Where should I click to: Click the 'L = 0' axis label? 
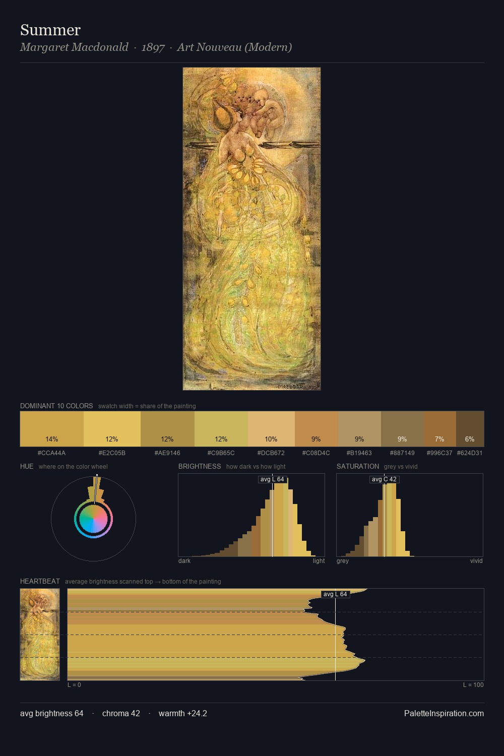[x=74, y=685]
